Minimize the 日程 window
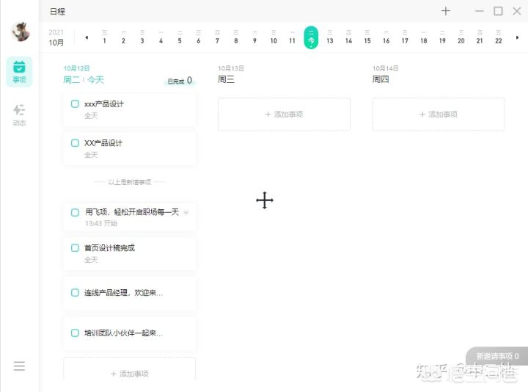 (479, 11)
